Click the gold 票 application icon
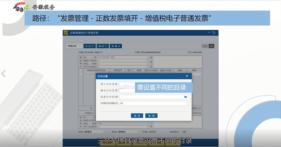The height and width of the screenshot is (147, 281). (x=66, y=33)
